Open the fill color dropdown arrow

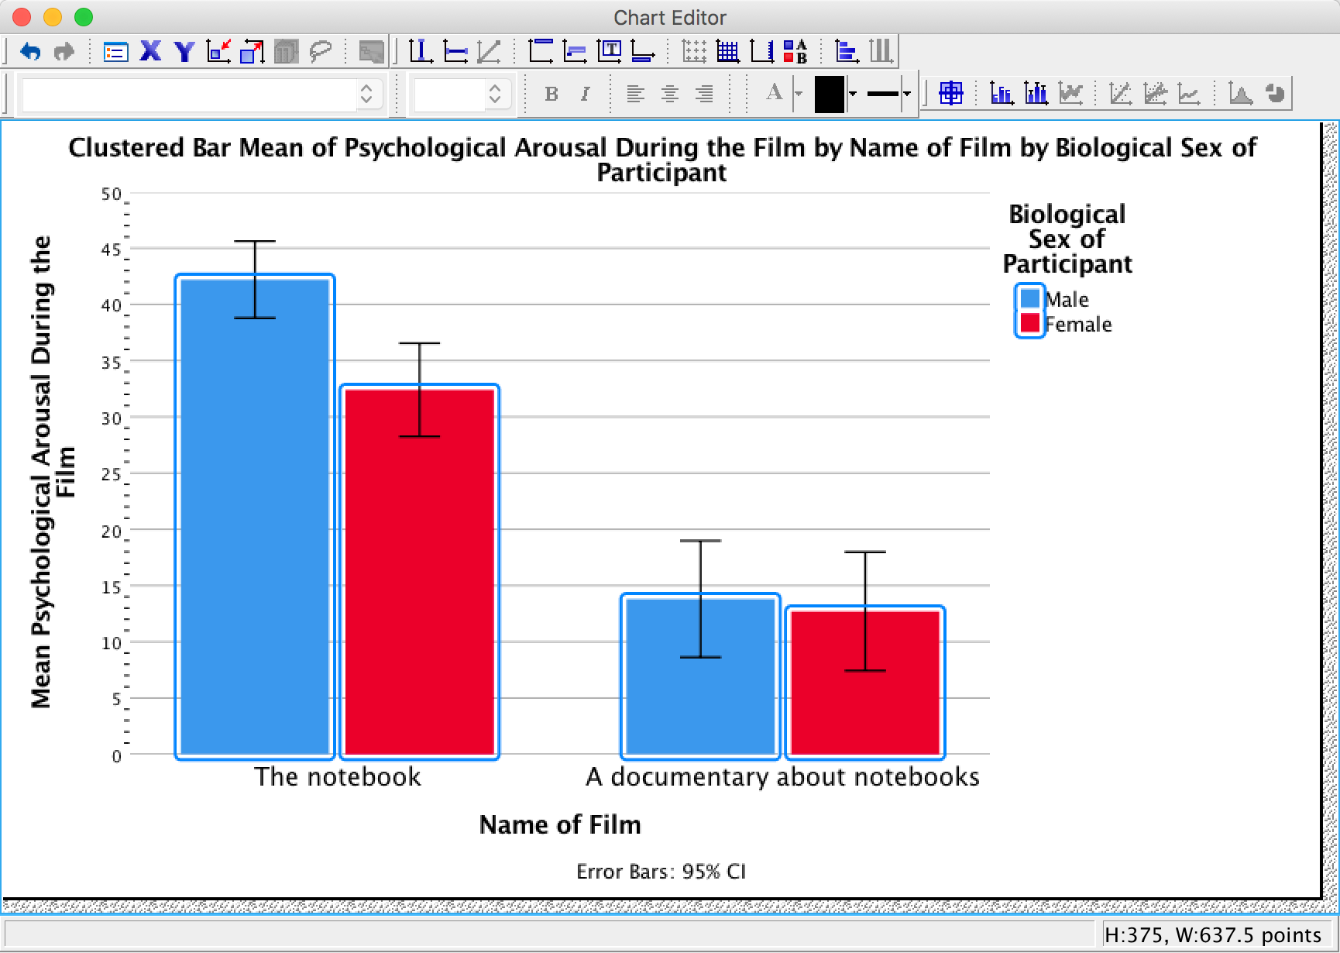(853, 94)
